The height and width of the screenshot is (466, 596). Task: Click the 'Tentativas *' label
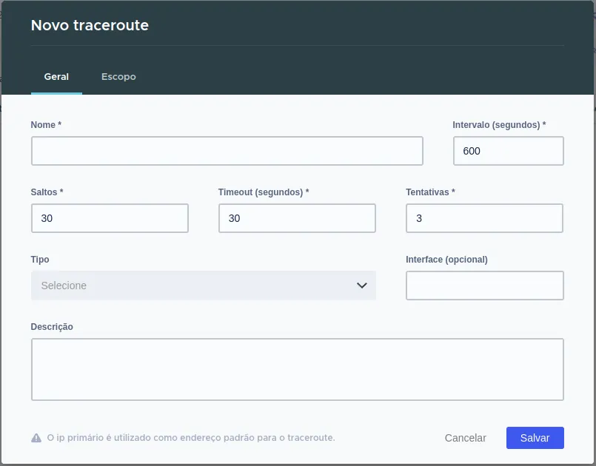click(x=430, y=192)
